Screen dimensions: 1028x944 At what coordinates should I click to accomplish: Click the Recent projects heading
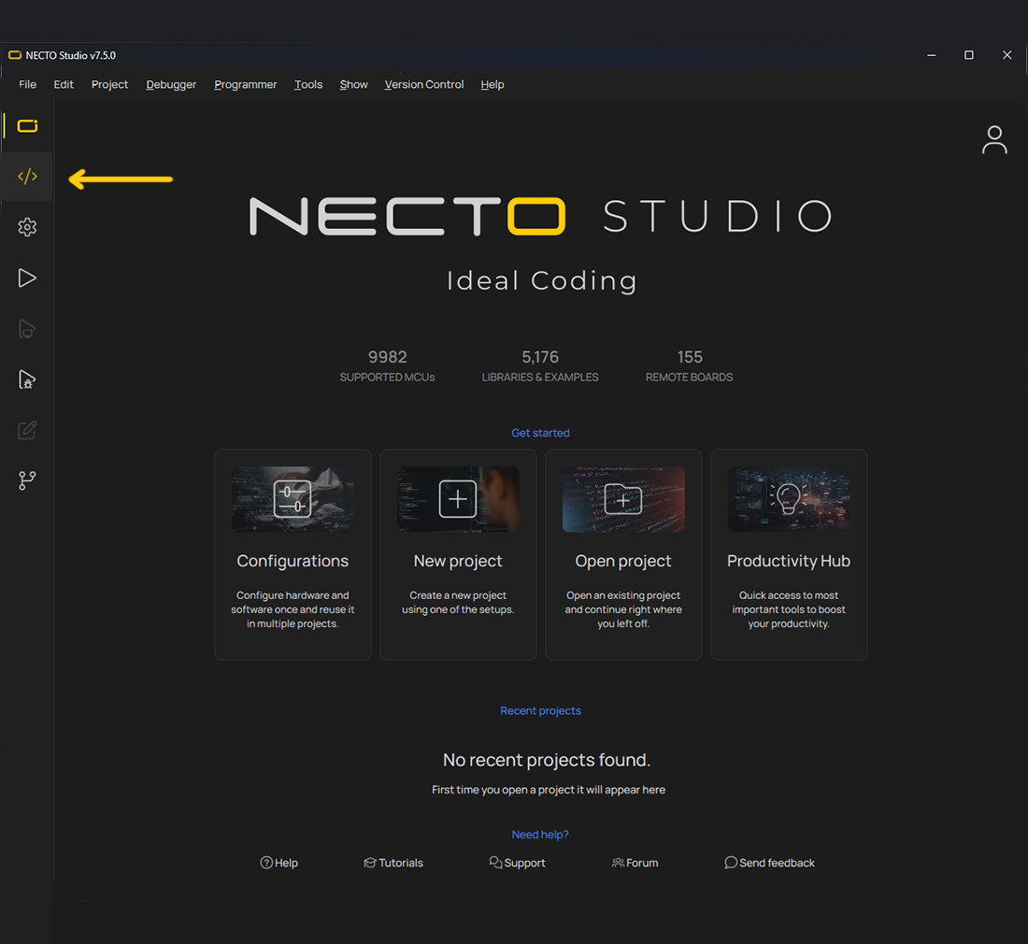pyautogui.click(x=540, y=710)
